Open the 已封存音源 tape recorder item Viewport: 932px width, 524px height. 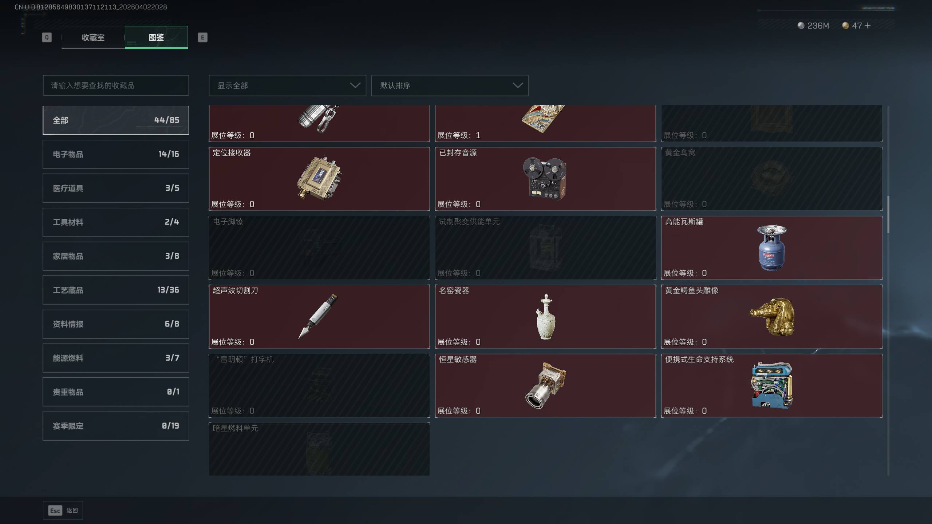[x=545, y=179]
